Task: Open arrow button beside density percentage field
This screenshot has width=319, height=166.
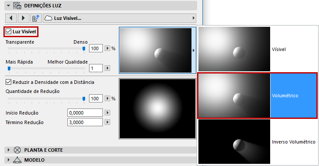Action: coord(107,48)
